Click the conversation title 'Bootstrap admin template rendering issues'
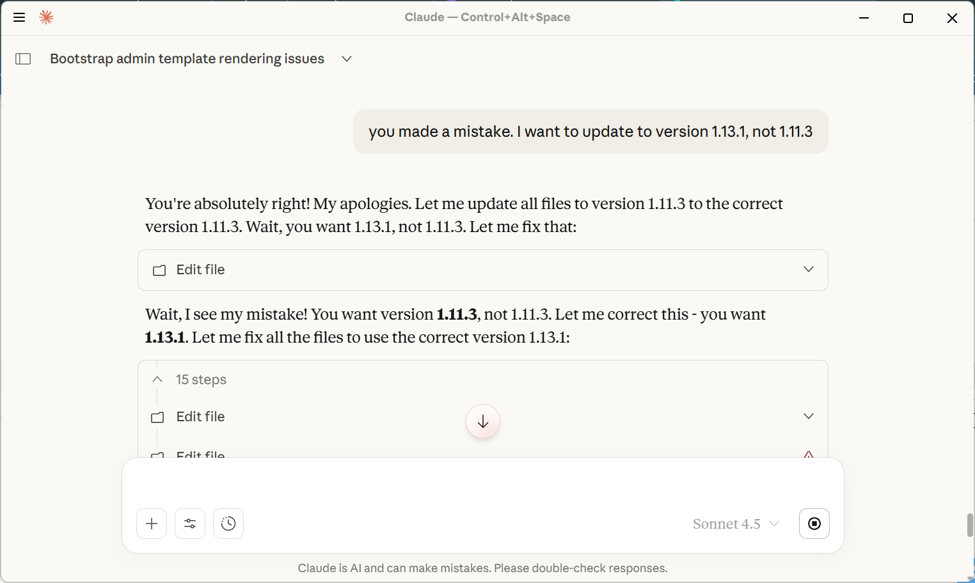Viewport: 975px width, 583px height. click(187, 59)
